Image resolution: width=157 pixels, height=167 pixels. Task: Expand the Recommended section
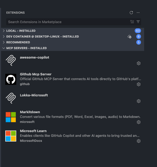(x=73, y=42)
